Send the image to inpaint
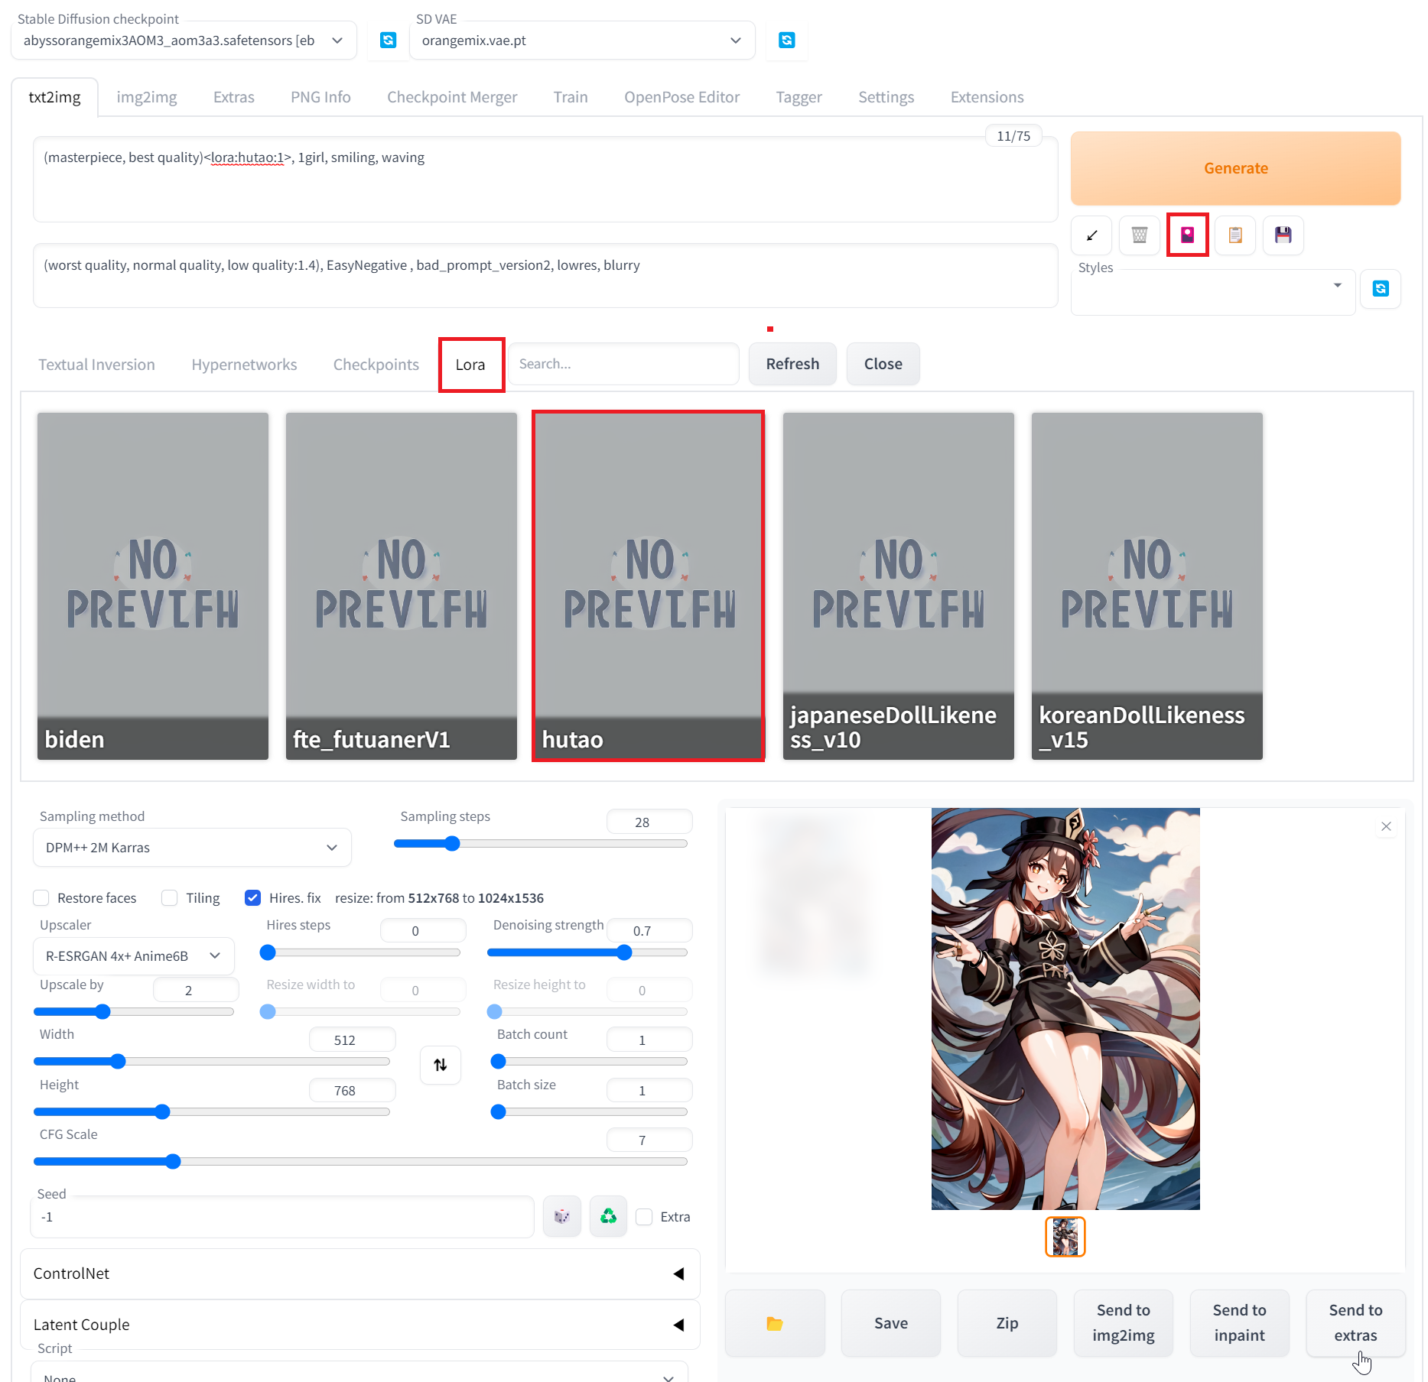The image size is (1428, 1382). coord(1240,1323)
